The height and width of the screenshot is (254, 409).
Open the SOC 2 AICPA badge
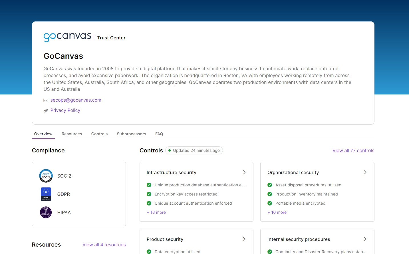pyautogui.click(x=46, y=176)
